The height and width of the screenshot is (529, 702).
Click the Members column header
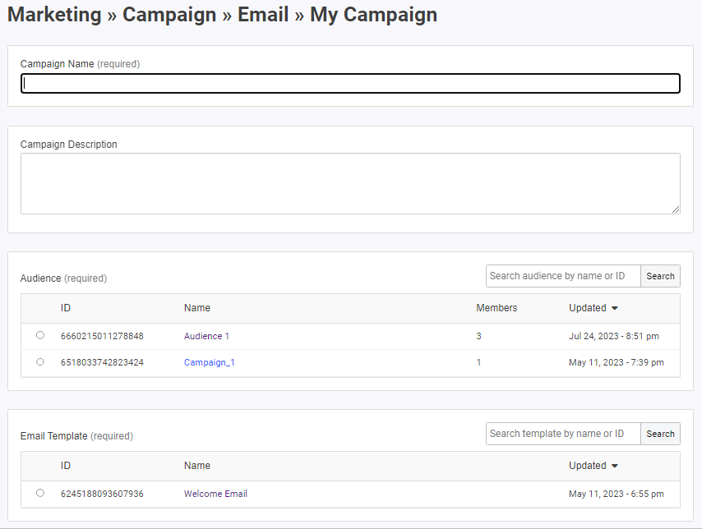pyautogui.click(x=496, y=308)
